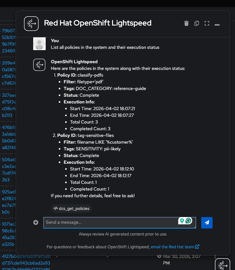Open background link starting with 506a6
Image resolution: width=235 pixels, height=270 pixels.
[x=9, y=169]
